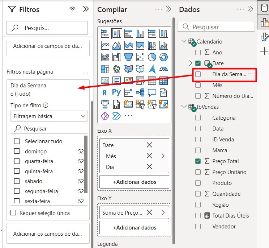
Task: Collapse the Compilar pane
Action: [168, 9]
